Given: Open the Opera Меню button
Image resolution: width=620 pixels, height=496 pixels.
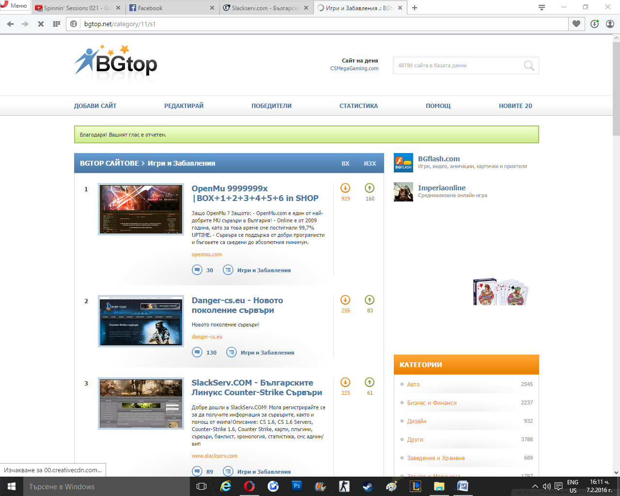Looking at the screenshot, I should (x=15, y=6).
